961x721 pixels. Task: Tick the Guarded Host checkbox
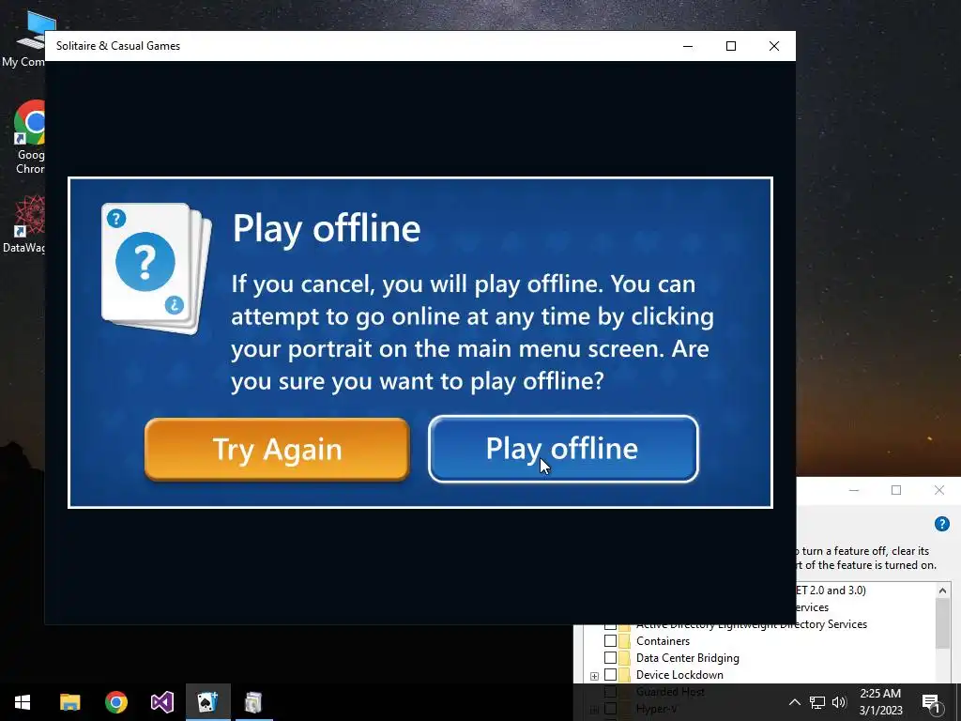(610, 692)
